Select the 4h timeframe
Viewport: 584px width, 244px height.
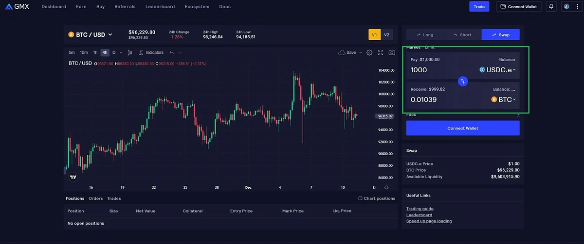[105, 52]
